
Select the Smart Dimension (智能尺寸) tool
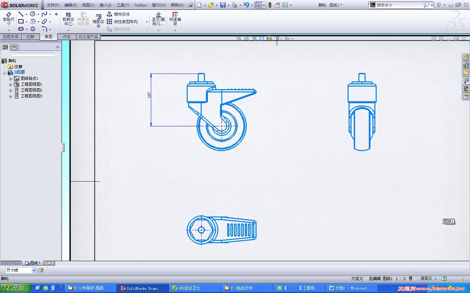[x=8, y=19]
